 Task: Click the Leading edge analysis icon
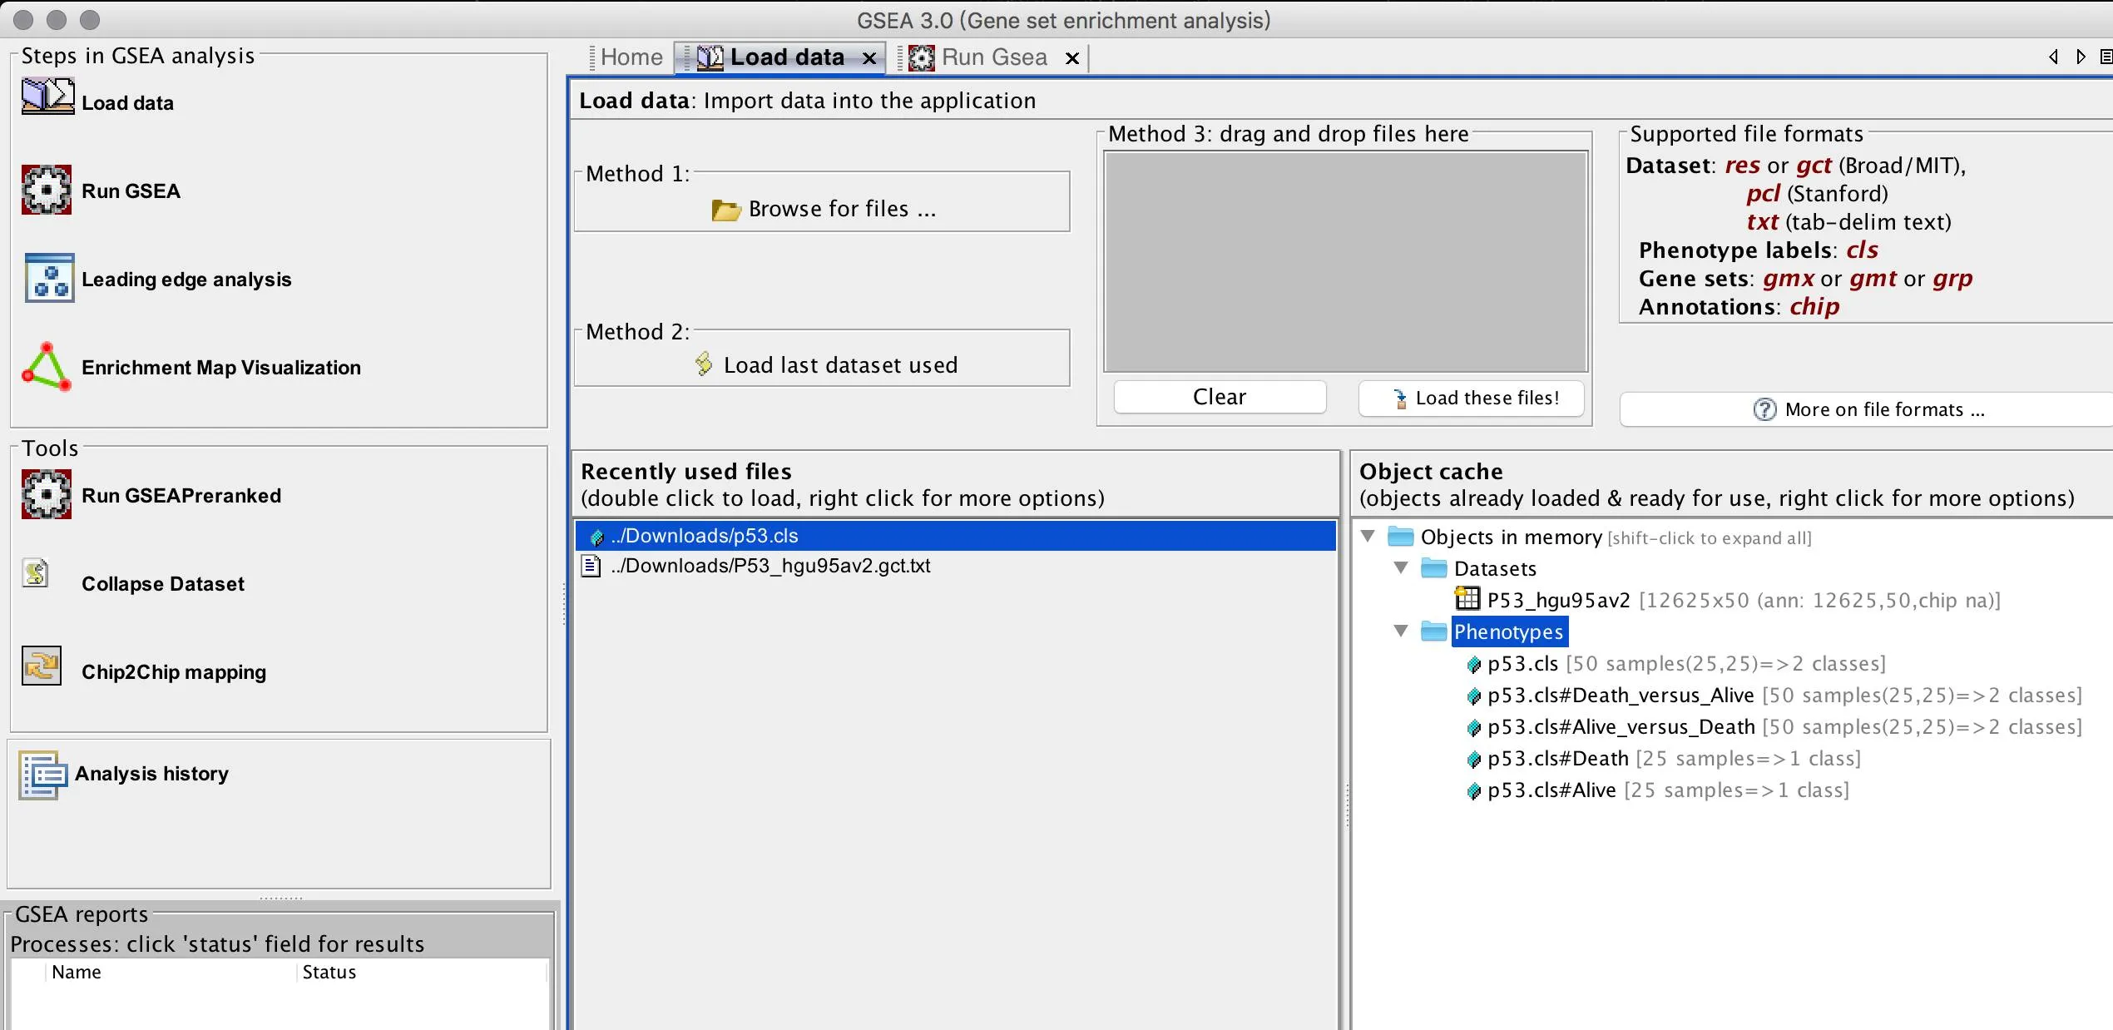[x=49, y=278]
